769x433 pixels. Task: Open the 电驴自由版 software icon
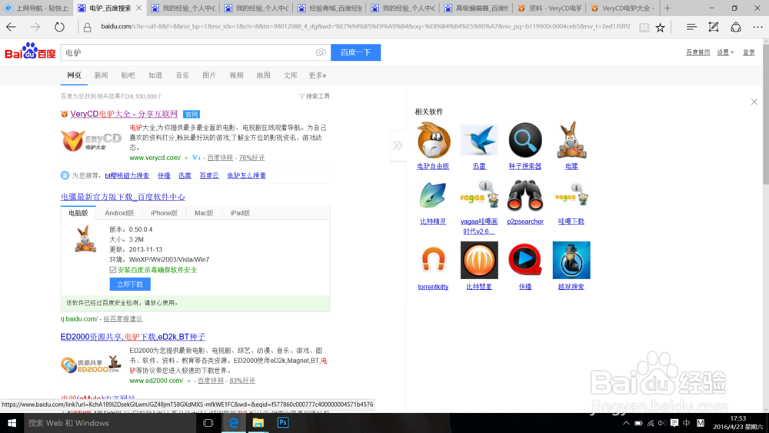(x=433, y=141)
